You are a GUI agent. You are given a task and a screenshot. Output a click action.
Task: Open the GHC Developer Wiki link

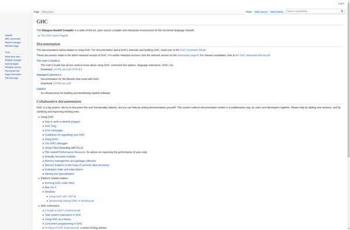[x=192, y=50]
